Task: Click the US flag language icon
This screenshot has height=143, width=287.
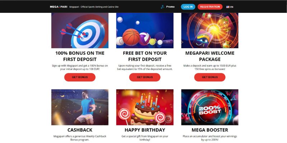Action: [228, 7]
